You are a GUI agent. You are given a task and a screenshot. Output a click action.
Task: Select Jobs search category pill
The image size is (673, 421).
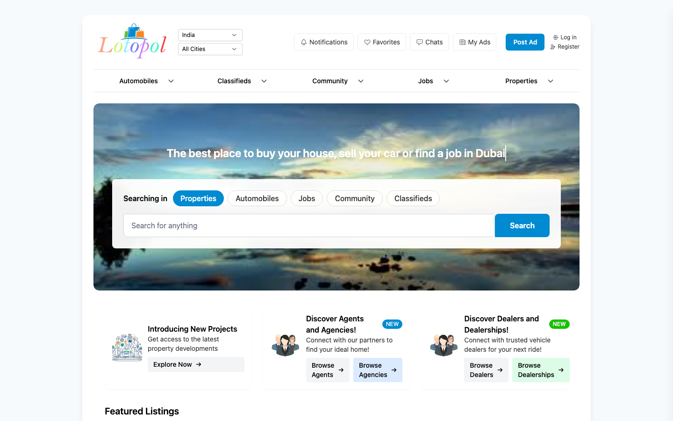pos(307,198)
